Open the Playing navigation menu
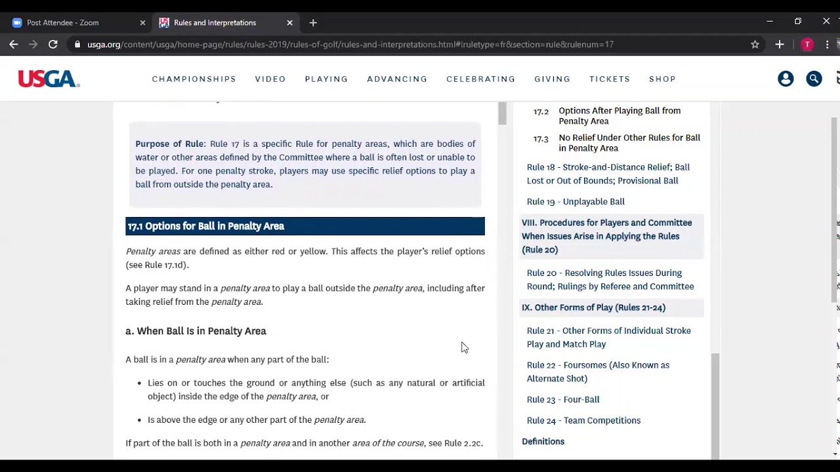Screen dimensions: 840x472 [326, 79]
